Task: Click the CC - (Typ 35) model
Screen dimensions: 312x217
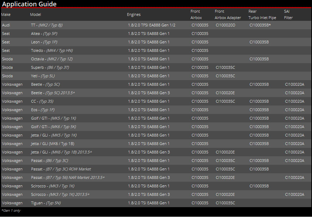Action: pyautogui.click(x=42, y=101)
